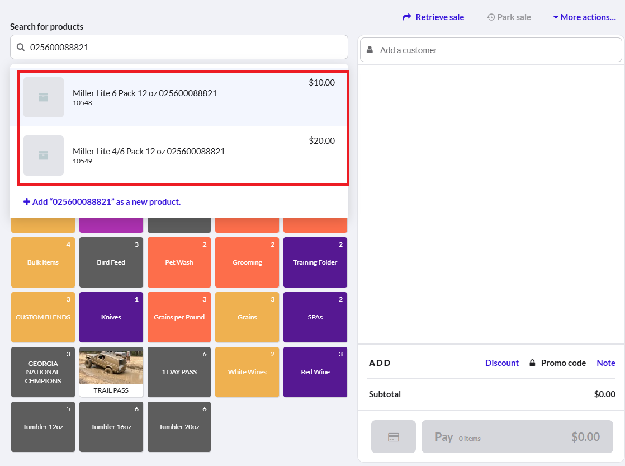The image size is (625, 466).
Task: Click the credit card payment icon button
Action: click(394, 436)
